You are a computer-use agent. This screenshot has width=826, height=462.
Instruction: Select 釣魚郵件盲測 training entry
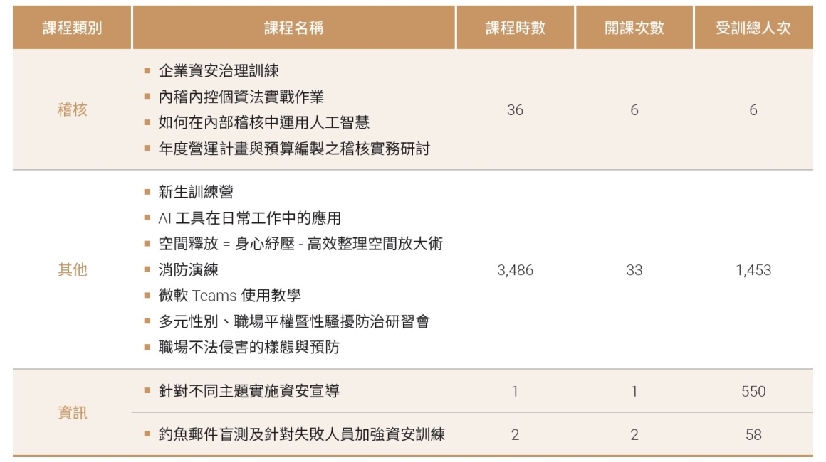pos(301,434)
